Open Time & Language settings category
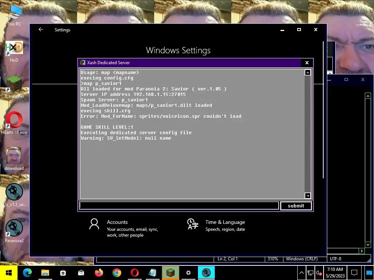Screen dimensions: 374x280 click(216, 225)
